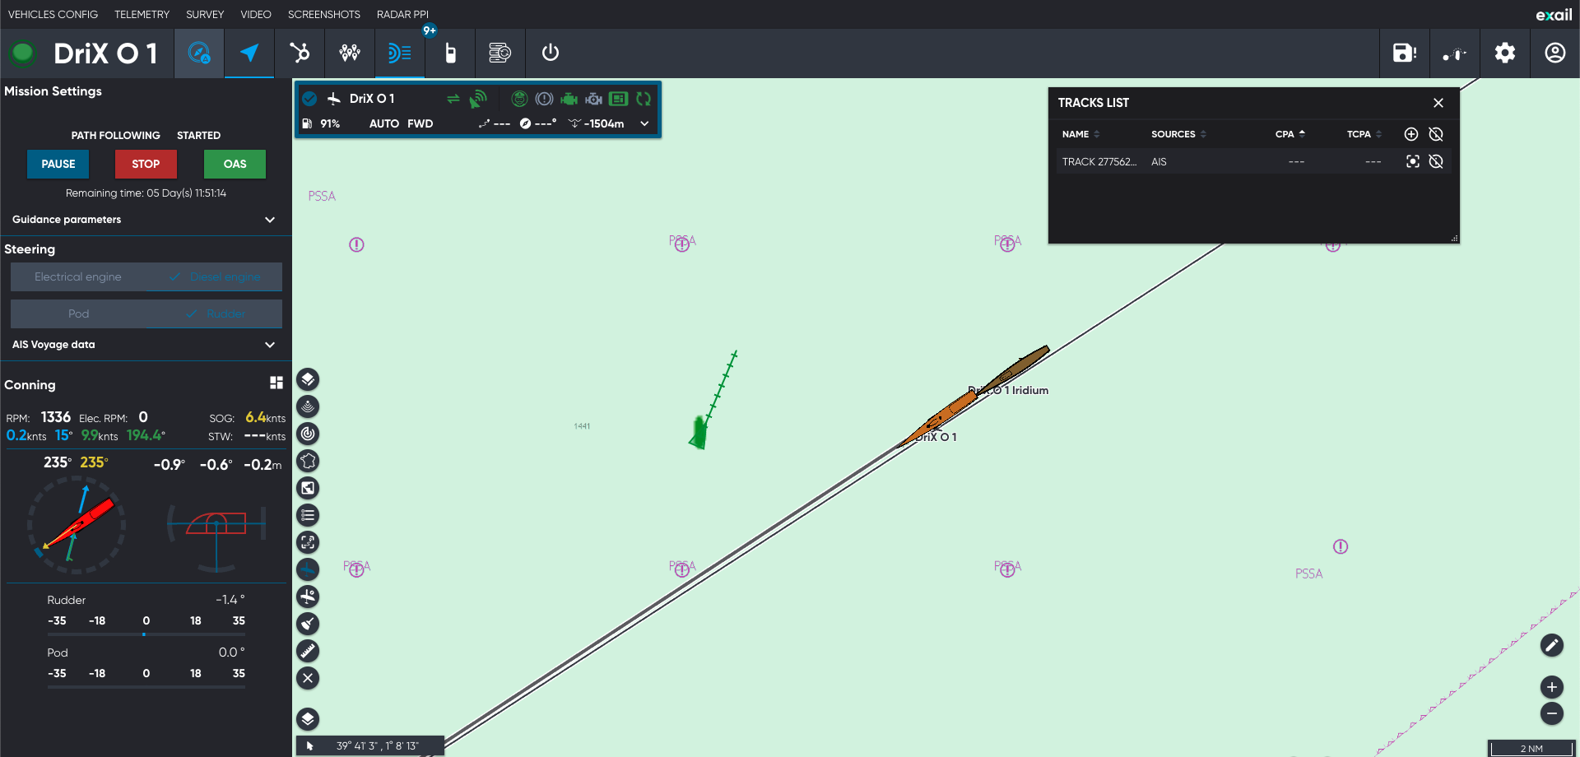
Task: Sort tracks by SOURCES column
Action: (x=1178, y=134)
